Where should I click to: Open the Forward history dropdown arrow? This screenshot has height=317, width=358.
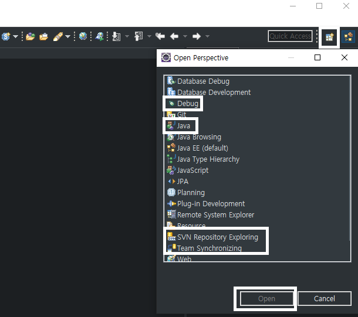207,36
